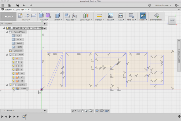181x121 pixels.
Task: Toggle visibility bulb of XY plane
Action: click(13, 73)
